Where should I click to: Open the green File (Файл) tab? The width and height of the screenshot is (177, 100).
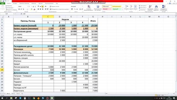coord(2,4)
